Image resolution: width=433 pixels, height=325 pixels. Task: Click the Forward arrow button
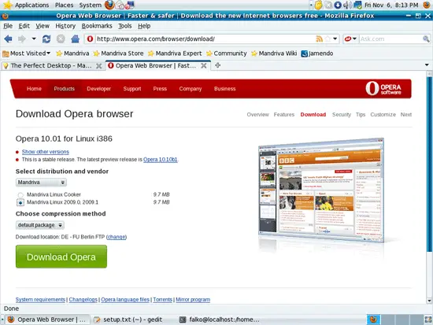[22, 39]
